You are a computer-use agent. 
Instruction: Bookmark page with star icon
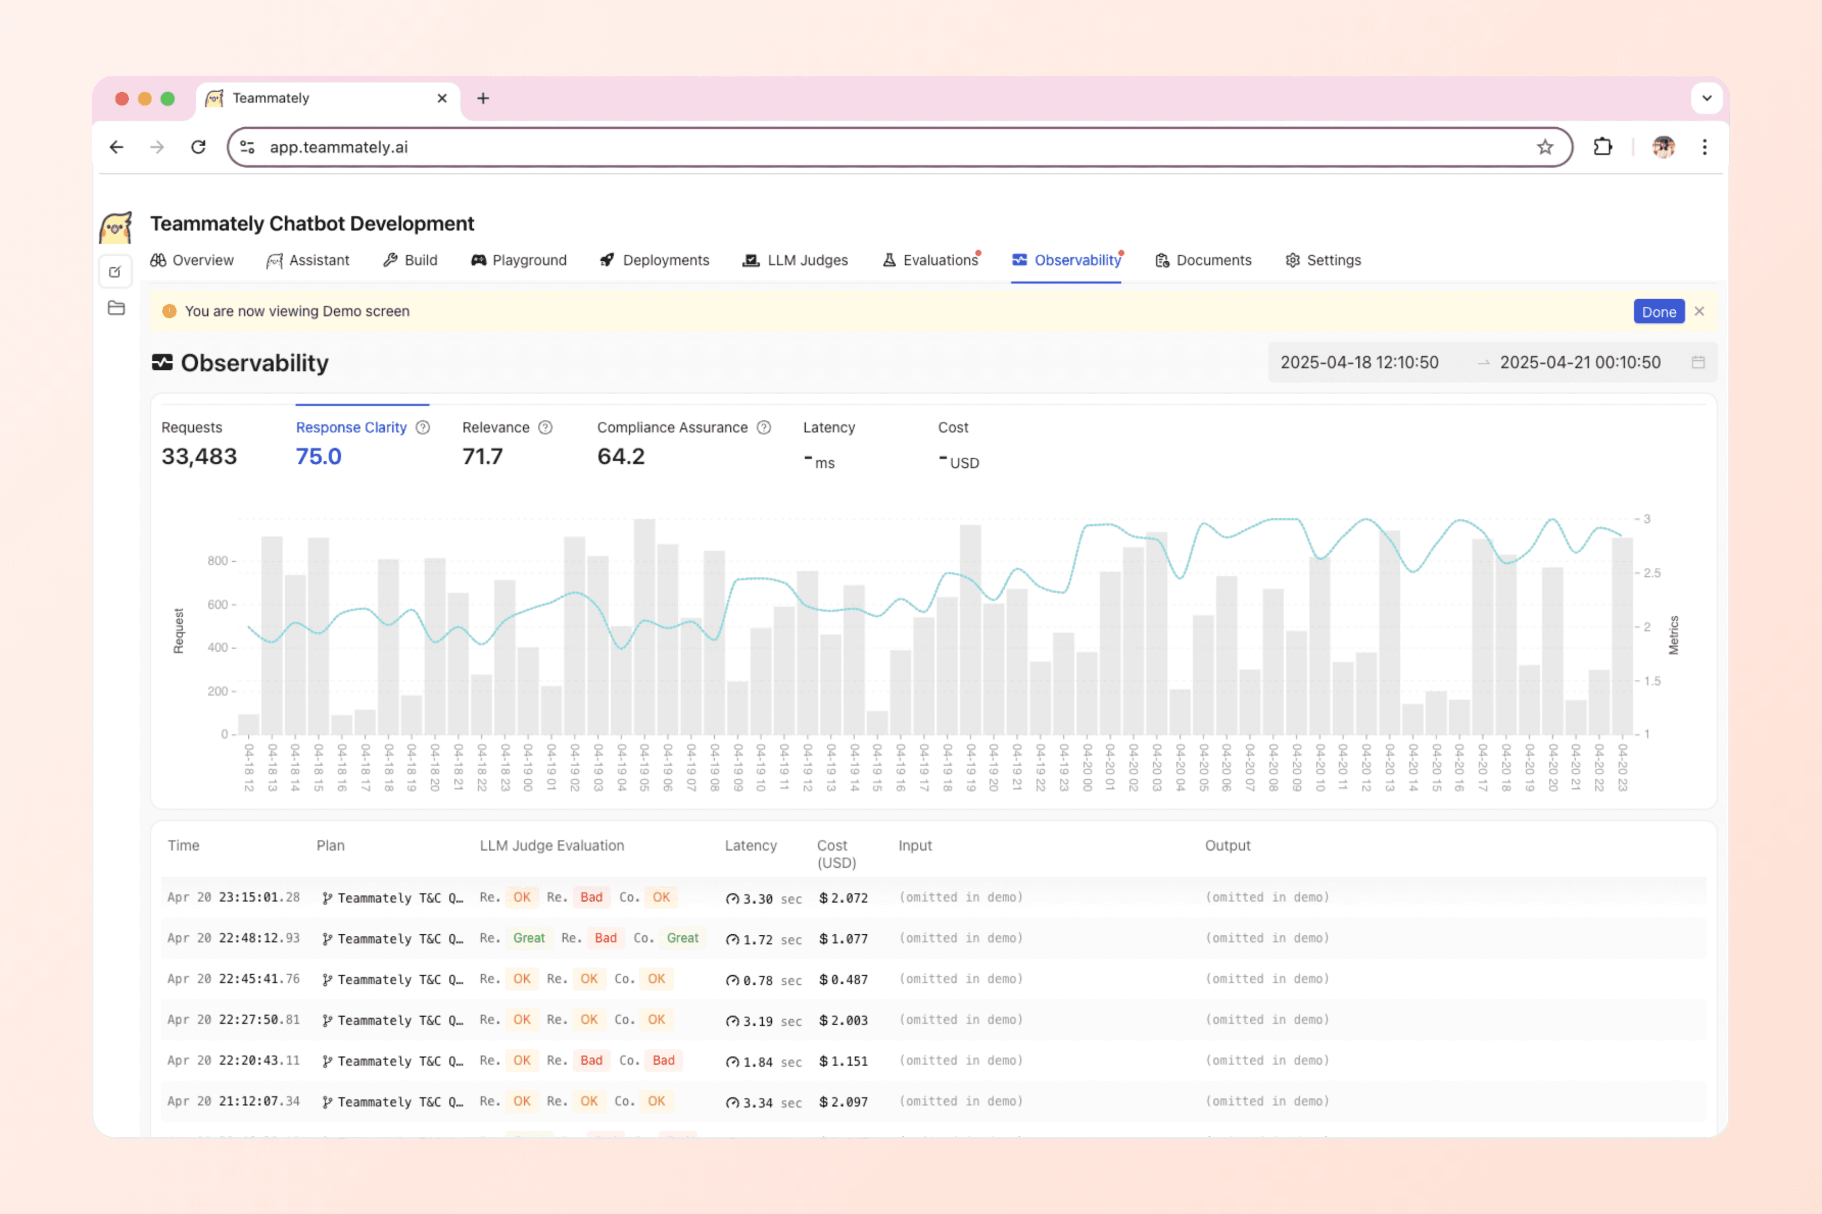[1545, 147]
